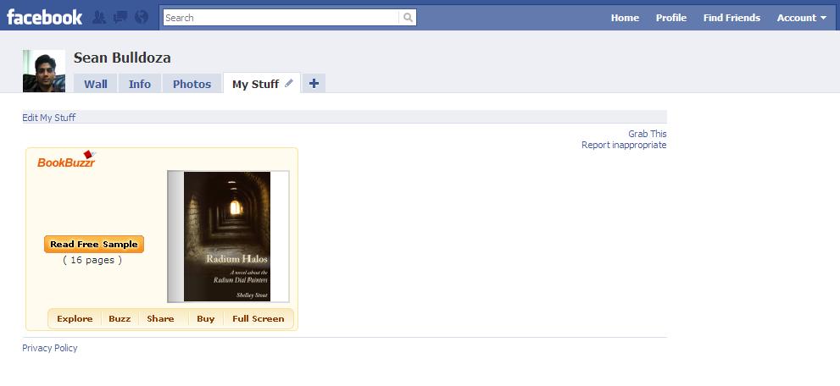Click the Buy button in BookBuzzr widget
Image resolution: width=840 pixels, height=386 pixels.
206,318
